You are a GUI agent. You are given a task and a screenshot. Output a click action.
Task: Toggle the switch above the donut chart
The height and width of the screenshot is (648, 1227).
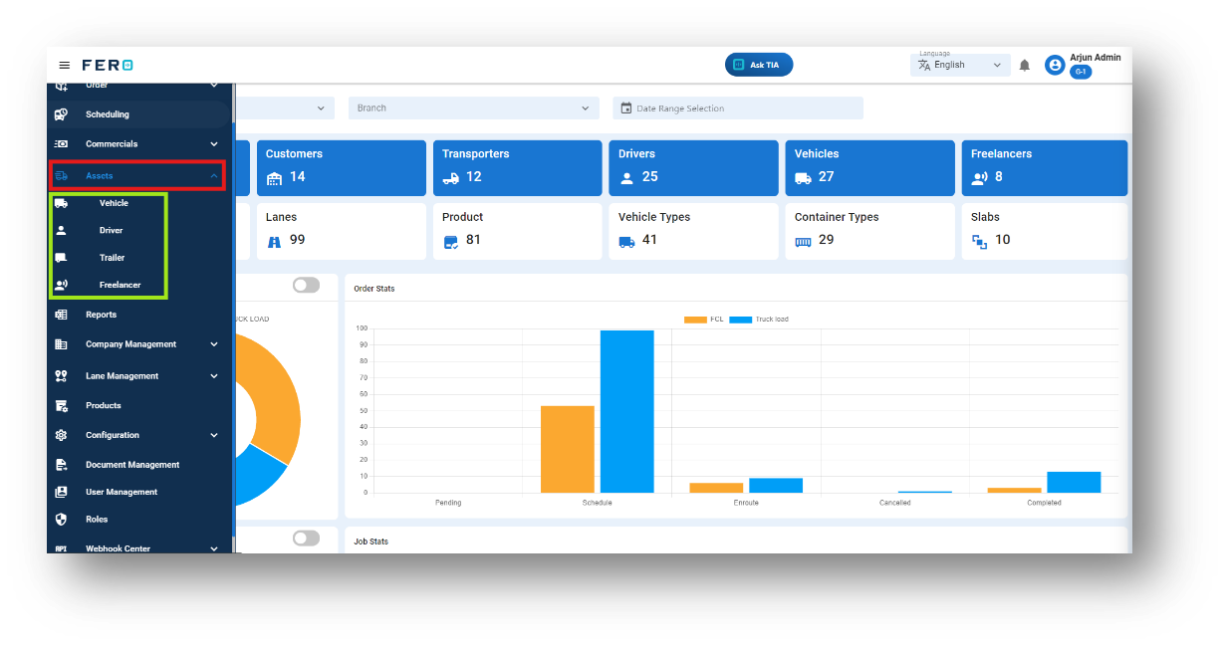pos(307,286)
